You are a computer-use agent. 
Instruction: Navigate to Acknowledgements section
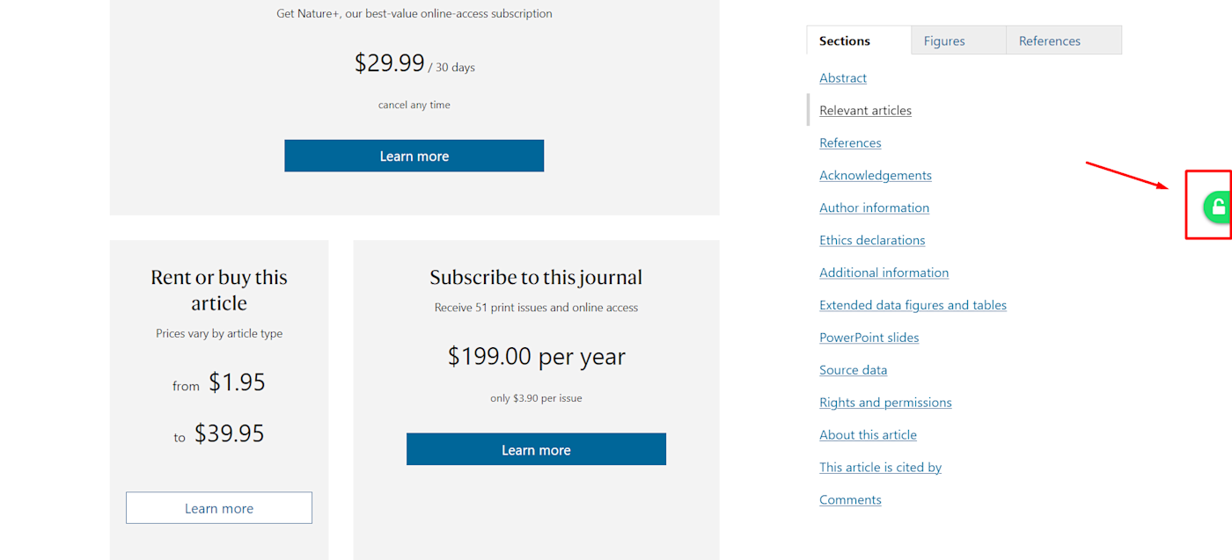point(875,175)
